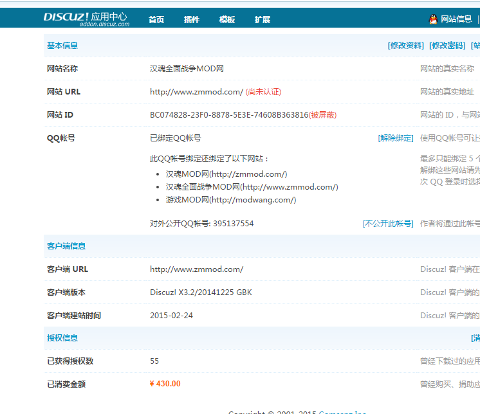This screenshot has width=480, height=414.
Task: Click the QQ帐号 row label
Action: 61,138
